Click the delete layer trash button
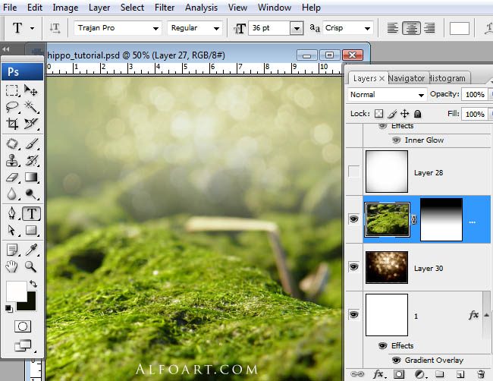The height and width of the screenshot is (381, 493). point(481,374)
